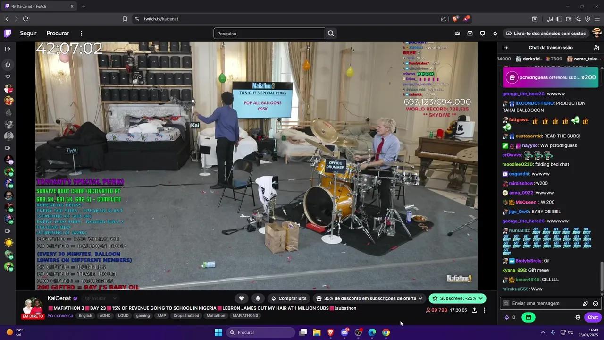The height and width of the screenshot is (340, 604).
Task: Open the Brave Wallet icon
Action: (x=569, y=19)
